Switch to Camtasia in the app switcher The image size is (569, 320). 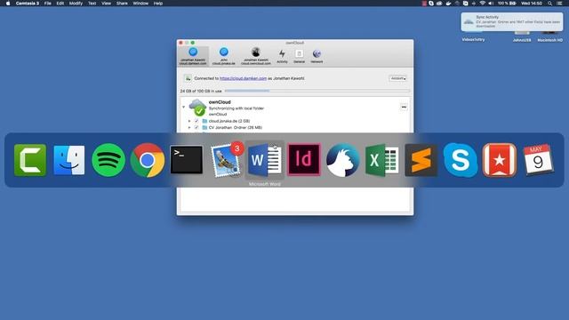pos(30,160)
